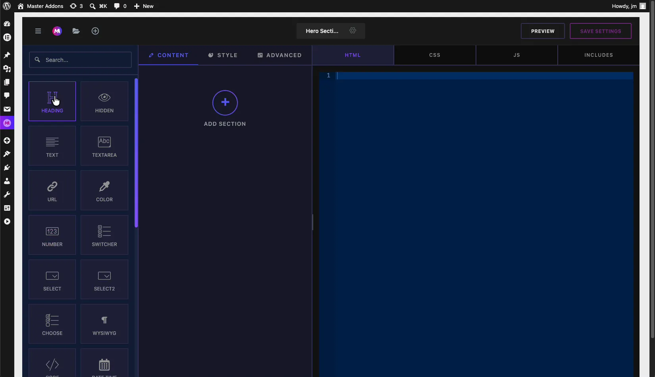Add the Text control
The height and width of the screenshot is (377, 655).
coord(52,146)
